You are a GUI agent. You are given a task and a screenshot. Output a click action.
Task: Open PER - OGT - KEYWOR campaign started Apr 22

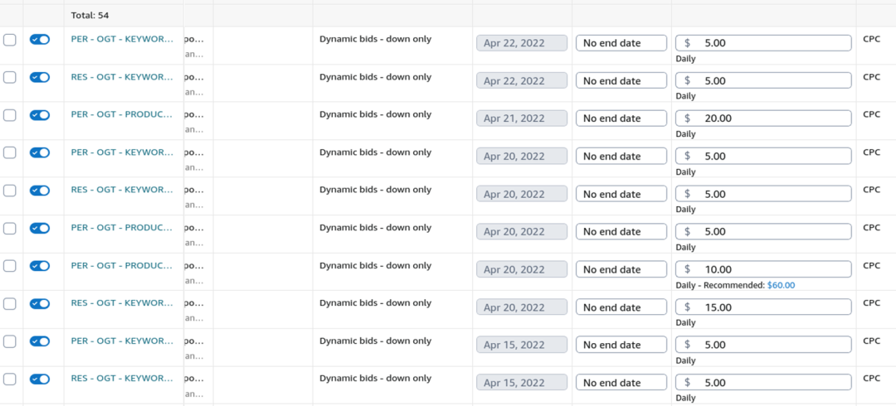[x=122, y=39]
